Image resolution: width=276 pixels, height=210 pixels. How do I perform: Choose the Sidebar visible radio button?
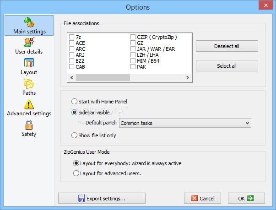pyautogui.click(x=74, y=112)
